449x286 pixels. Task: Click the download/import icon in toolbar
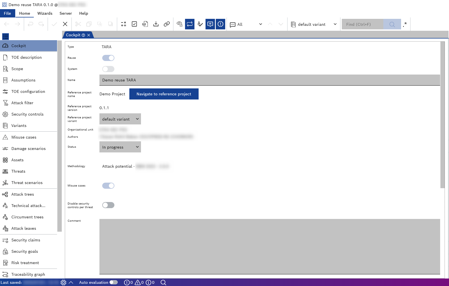[x=156, y=24]
